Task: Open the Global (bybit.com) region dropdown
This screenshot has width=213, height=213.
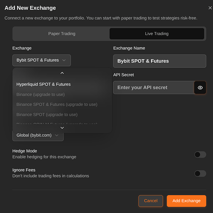Action: tap(38, 135)
